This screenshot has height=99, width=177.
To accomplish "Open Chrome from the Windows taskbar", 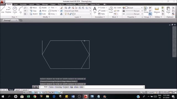I will click(x=35, y=97).
